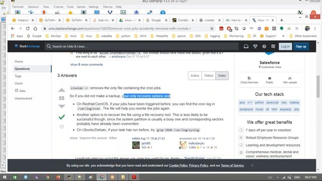Open the DevOps bookmarks folder
Viewport: 322px width, 181px height.
53,36
